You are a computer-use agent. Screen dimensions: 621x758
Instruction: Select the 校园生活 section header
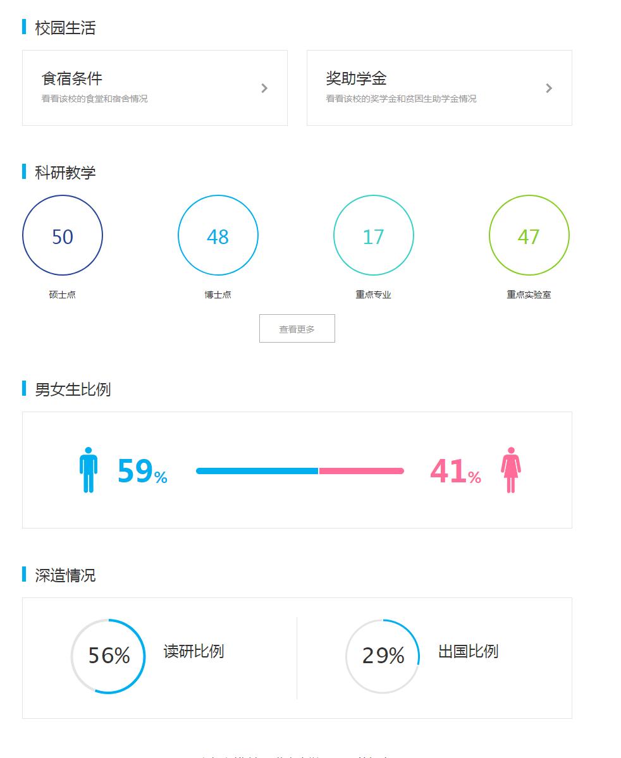[63, 27]
